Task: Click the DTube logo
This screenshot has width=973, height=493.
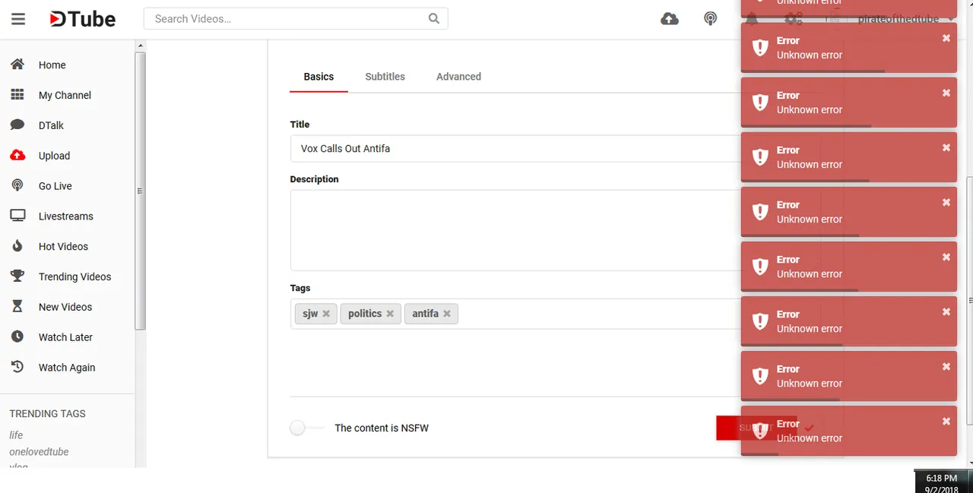Action: (82, 19)
